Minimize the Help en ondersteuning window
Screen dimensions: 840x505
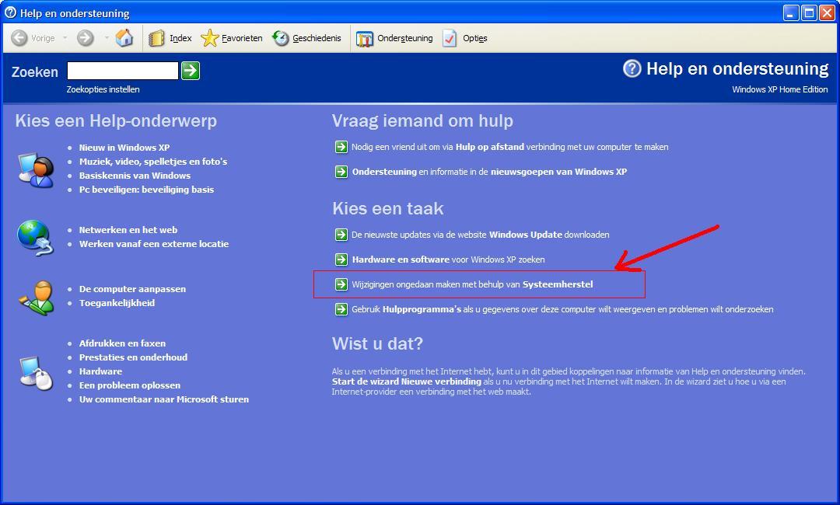(791, 12)
